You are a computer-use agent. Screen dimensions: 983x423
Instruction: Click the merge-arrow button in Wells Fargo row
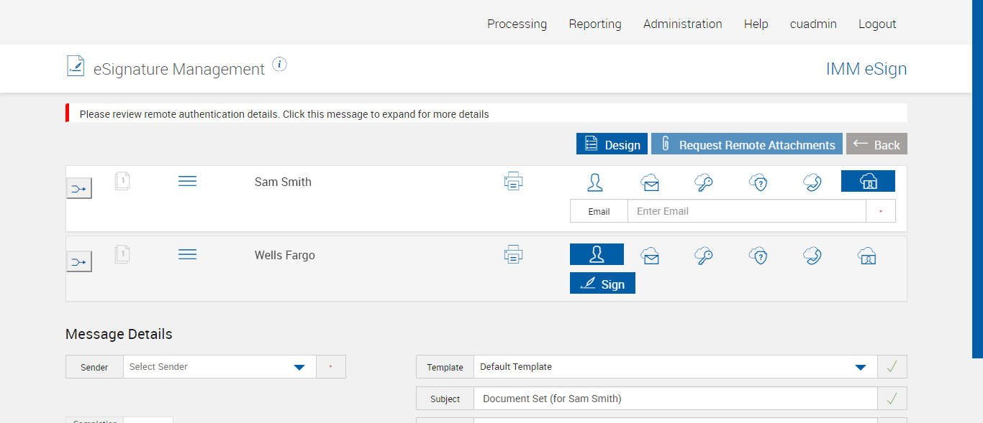[x=79, y=261]
